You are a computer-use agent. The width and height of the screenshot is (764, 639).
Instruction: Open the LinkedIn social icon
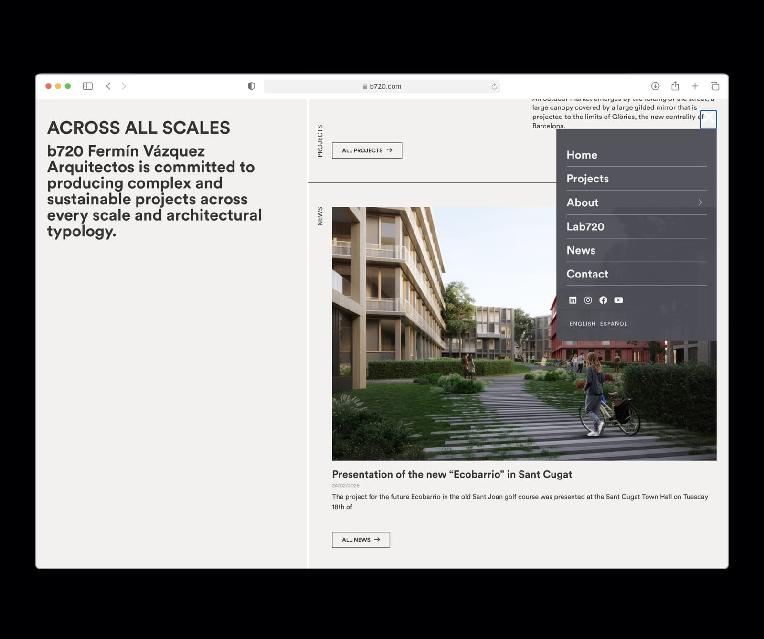(x=573, y=300)
